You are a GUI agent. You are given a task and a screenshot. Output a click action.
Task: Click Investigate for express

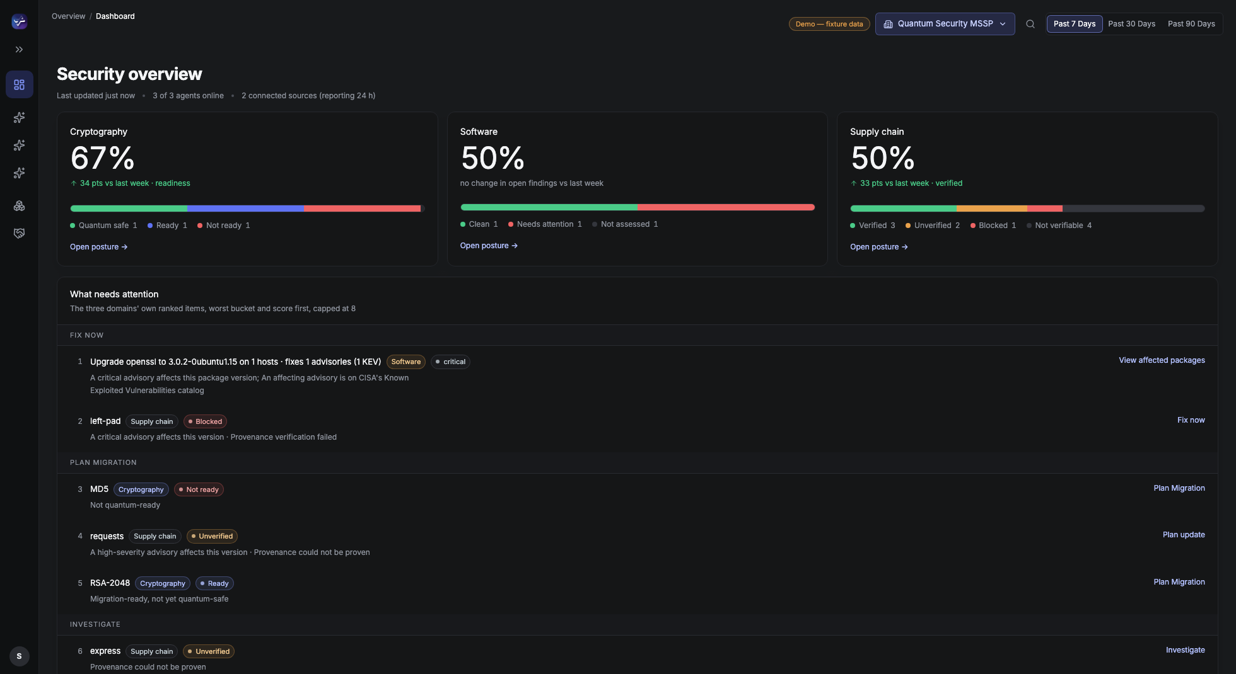(x=1185, y=650)
